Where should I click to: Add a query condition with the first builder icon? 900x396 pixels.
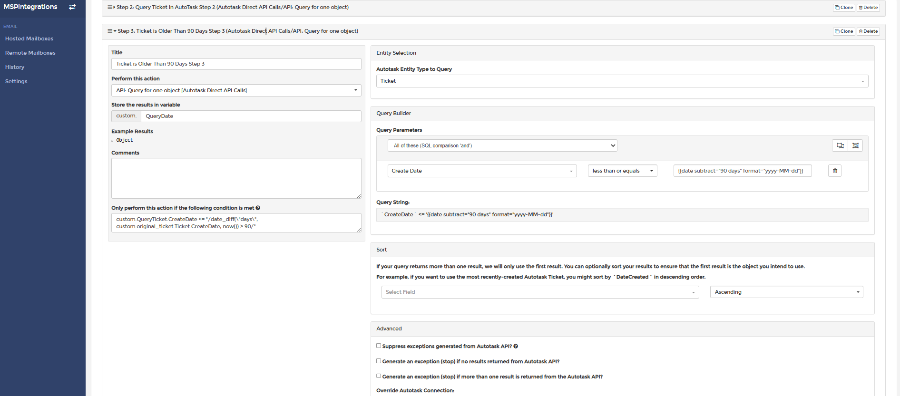point(840,145)
